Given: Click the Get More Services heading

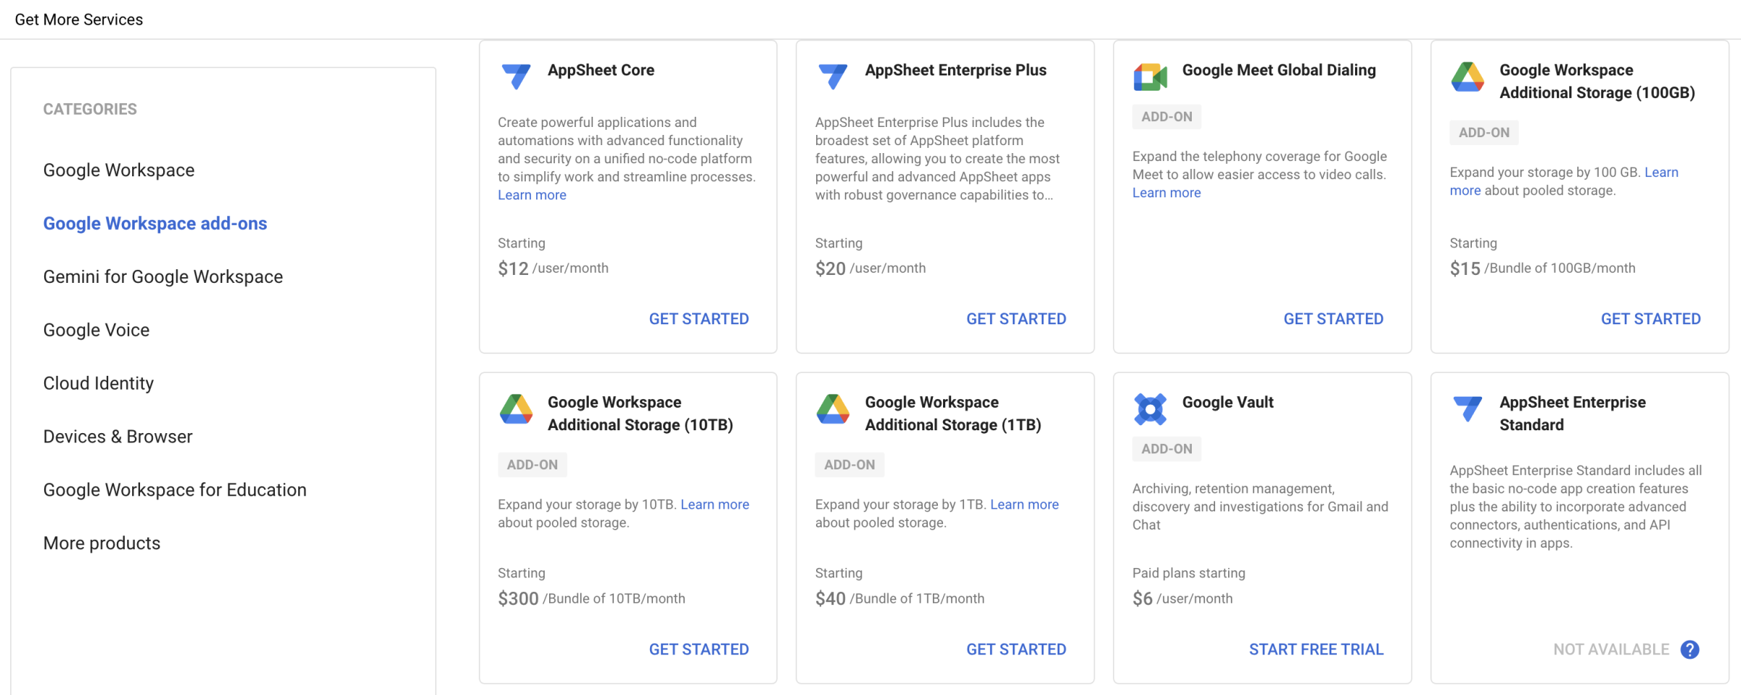Looking at the screenshot, I should (x=79, y=20).
